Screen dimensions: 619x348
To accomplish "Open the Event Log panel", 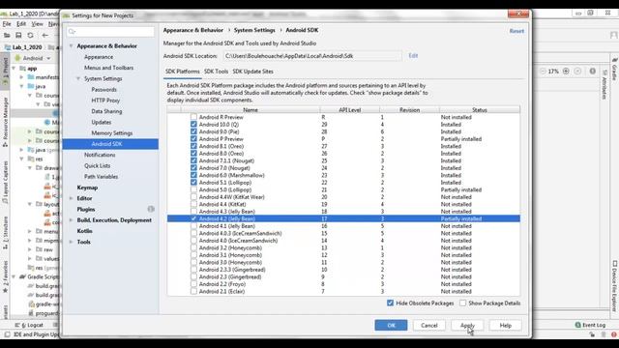I will pyautogui.click(x=590, y=325).
